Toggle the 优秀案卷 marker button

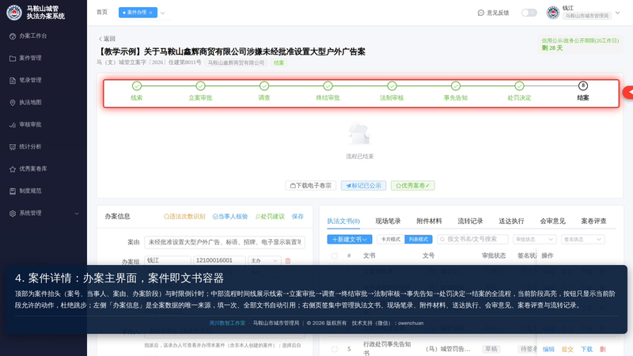(412, 186)
